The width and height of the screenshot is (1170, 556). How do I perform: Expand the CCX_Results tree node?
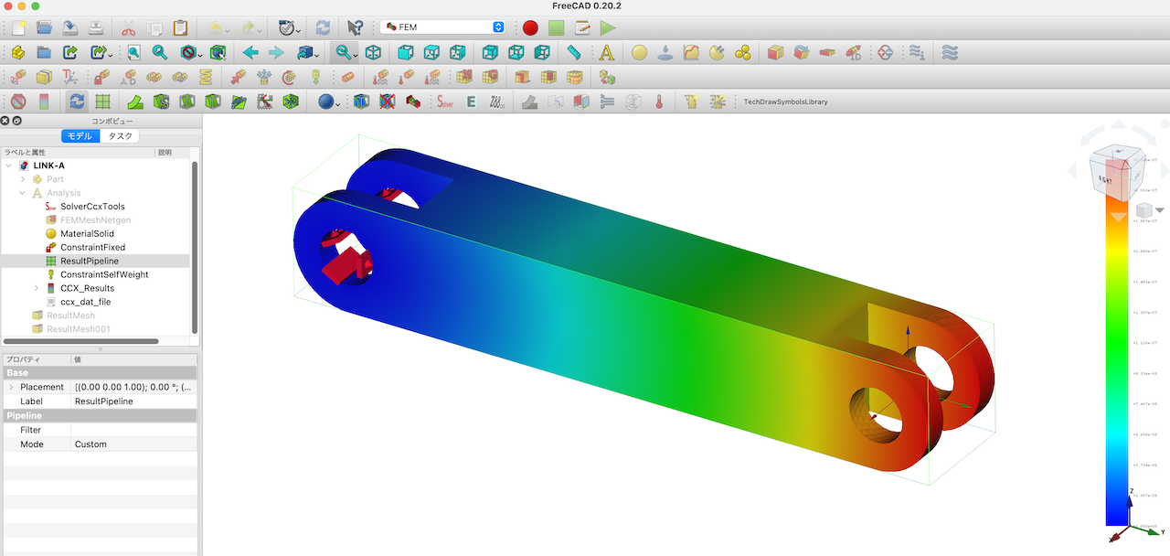[x=37, y=288]
